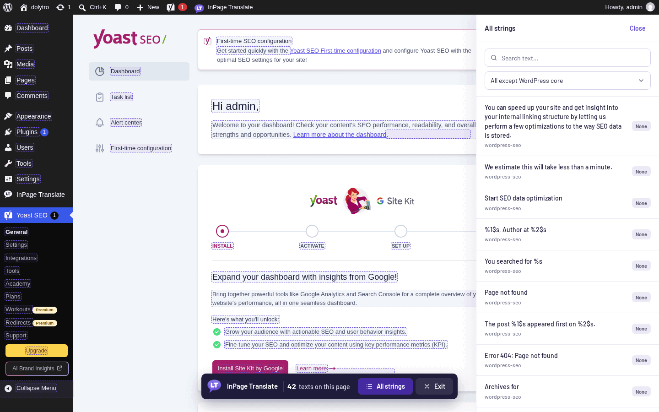Image resolution: width=659 pixels, height=412 pixels.
Task: Select the 'Page not found' string
Action: point(567,297)
